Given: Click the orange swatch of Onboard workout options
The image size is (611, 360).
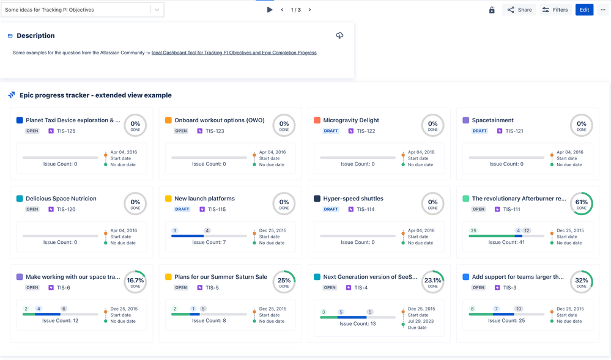Looking at the screenshot, I should coord(168,120).
